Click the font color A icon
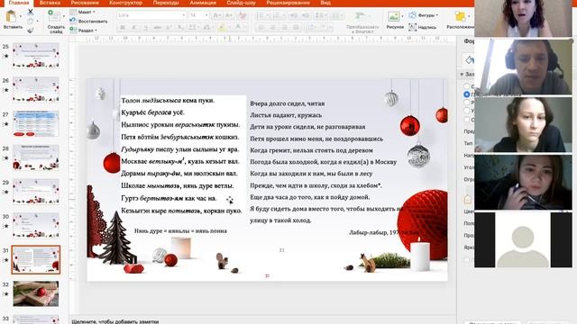Image resolution: width=577 pixels, height=324 pixels. [x=238, y=28]
